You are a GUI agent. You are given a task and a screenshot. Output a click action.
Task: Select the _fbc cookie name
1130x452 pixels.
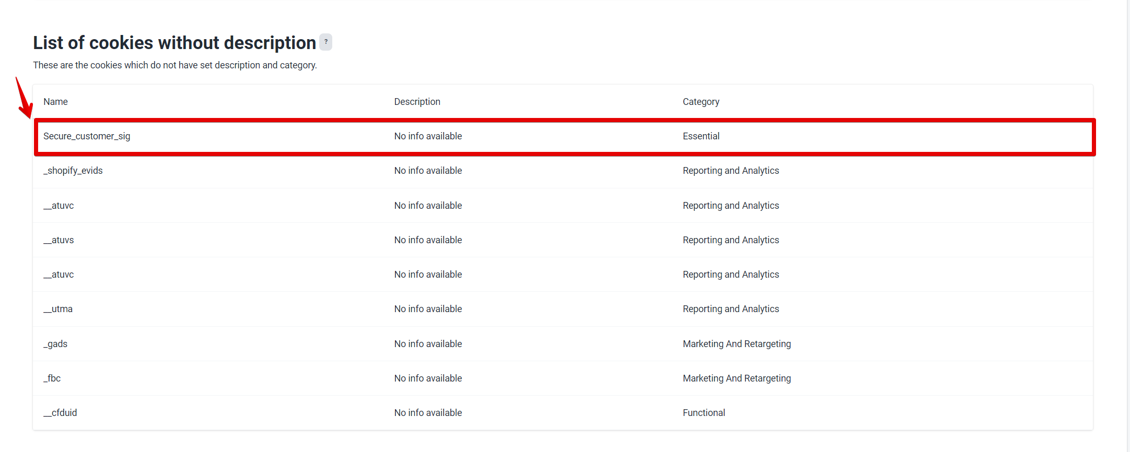pos(52,378)
